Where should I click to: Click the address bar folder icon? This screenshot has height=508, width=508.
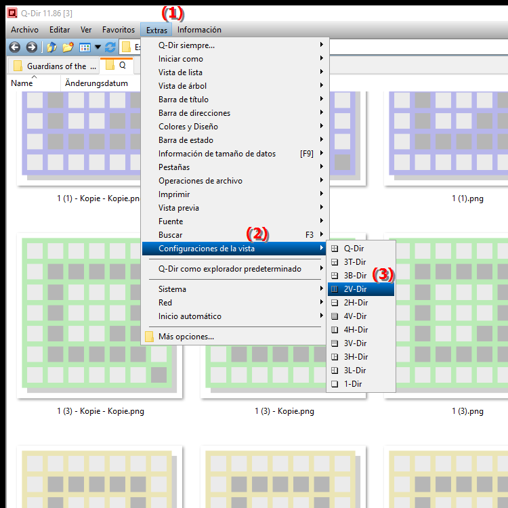point(126,47)
